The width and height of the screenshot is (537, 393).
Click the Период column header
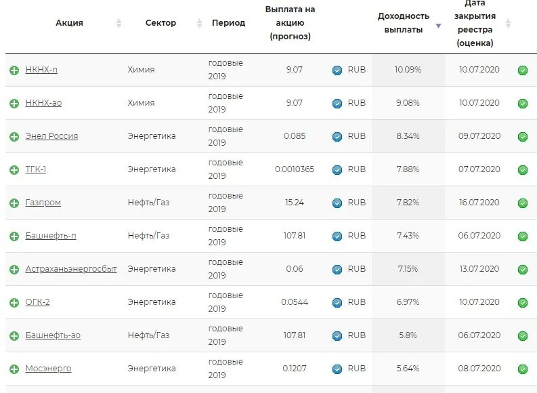(228, 23)
